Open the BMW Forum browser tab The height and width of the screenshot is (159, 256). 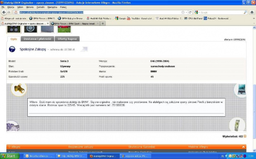(x=75, y=23)
